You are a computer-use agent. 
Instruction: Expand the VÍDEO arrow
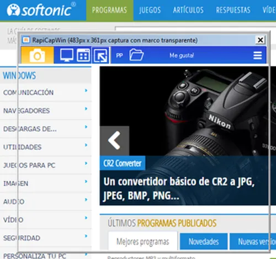(x=86, y=217)
